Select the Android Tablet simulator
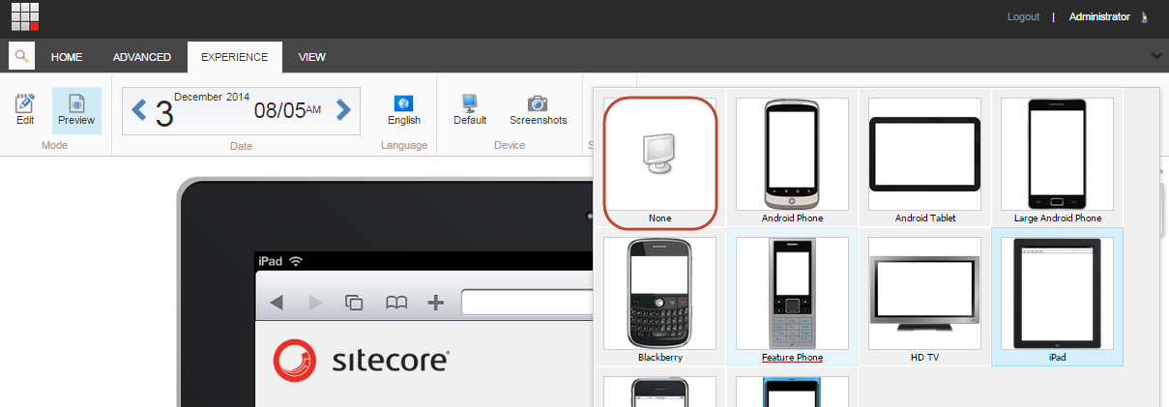Screen dimensions: 1169x407 [x=925, y=160]
